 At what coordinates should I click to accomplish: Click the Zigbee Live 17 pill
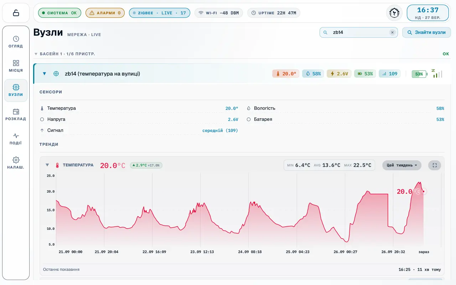pos(160,13)
